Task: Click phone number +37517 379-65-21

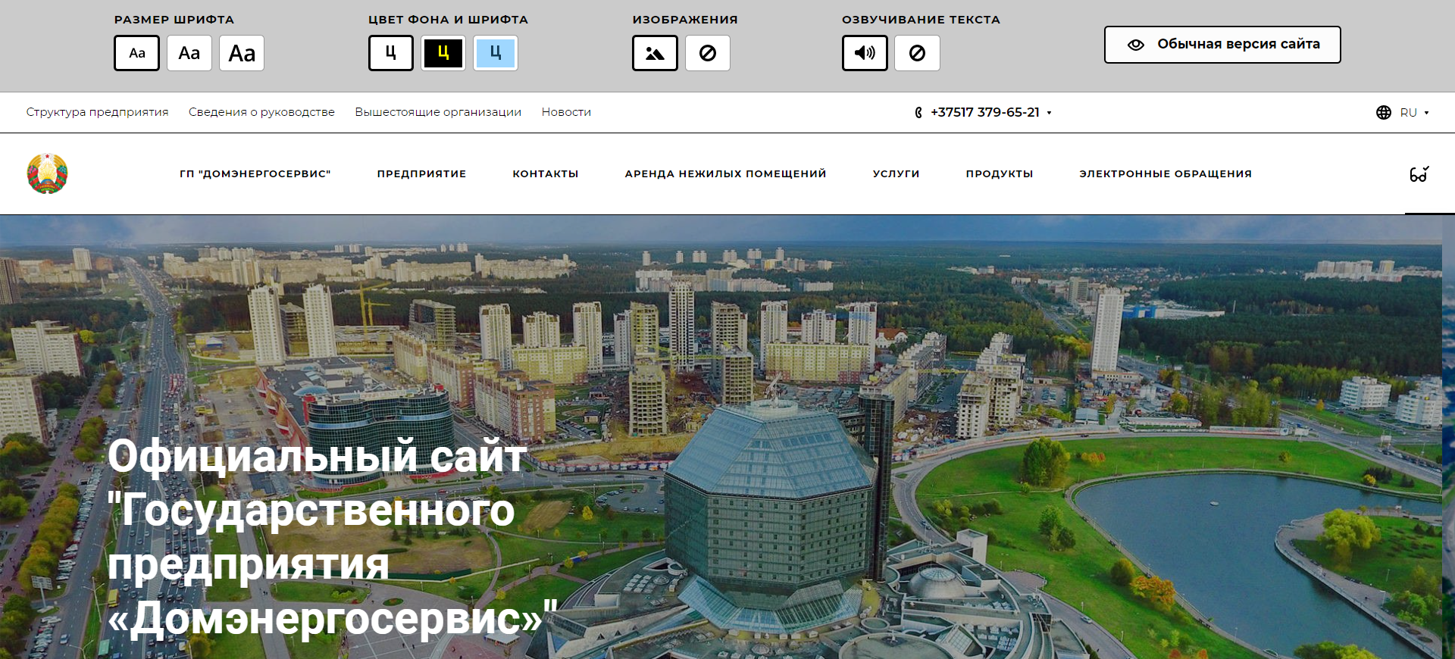Action: [985, 112]
